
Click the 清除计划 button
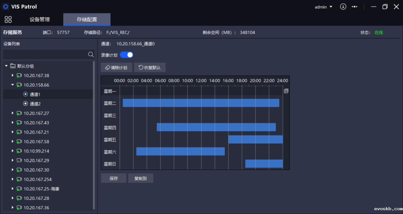click(116, 68)
